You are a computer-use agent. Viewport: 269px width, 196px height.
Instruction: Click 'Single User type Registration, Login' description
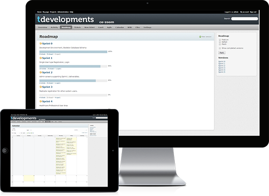[x=54, y=62]
